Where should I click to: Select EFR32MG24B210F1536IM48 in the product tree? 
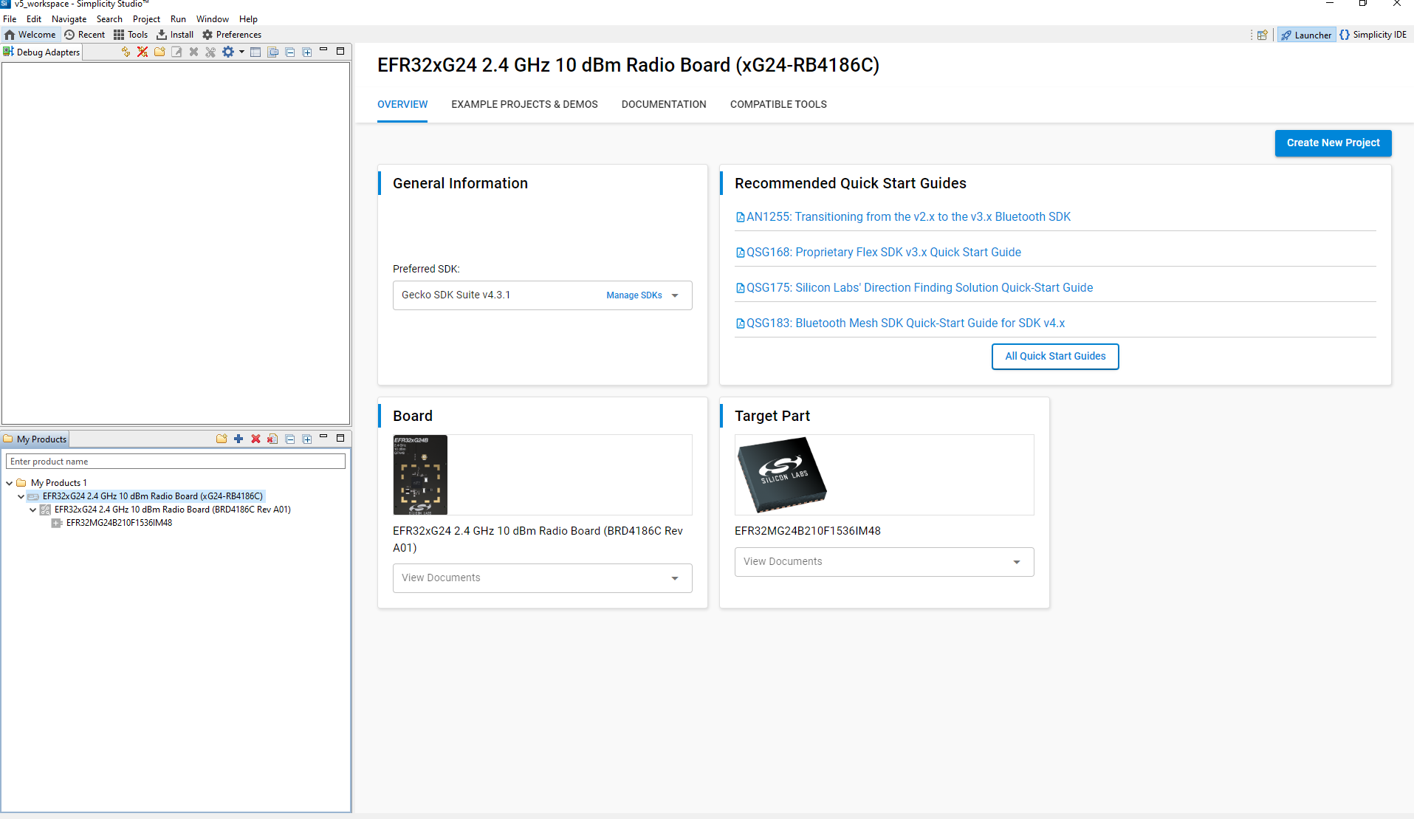[119, 523]
